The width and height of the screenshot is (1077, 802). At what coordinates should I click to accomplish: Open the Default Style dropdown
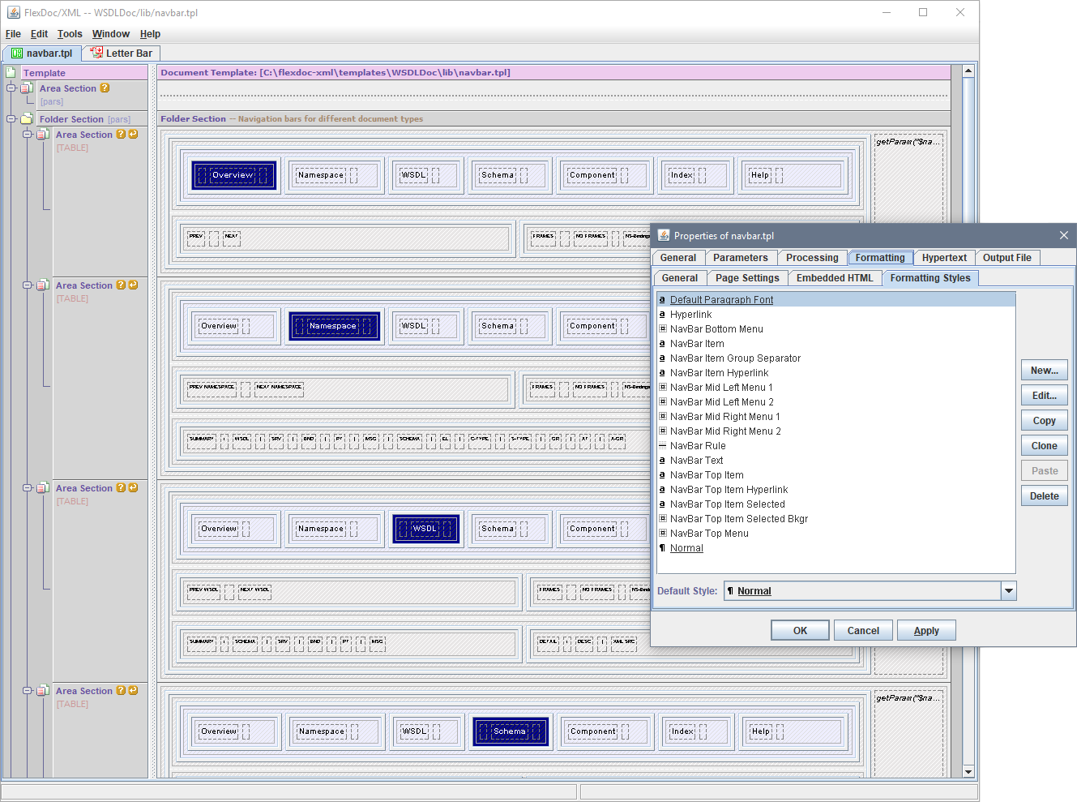pyautogui.click(x=1008, y=591)
